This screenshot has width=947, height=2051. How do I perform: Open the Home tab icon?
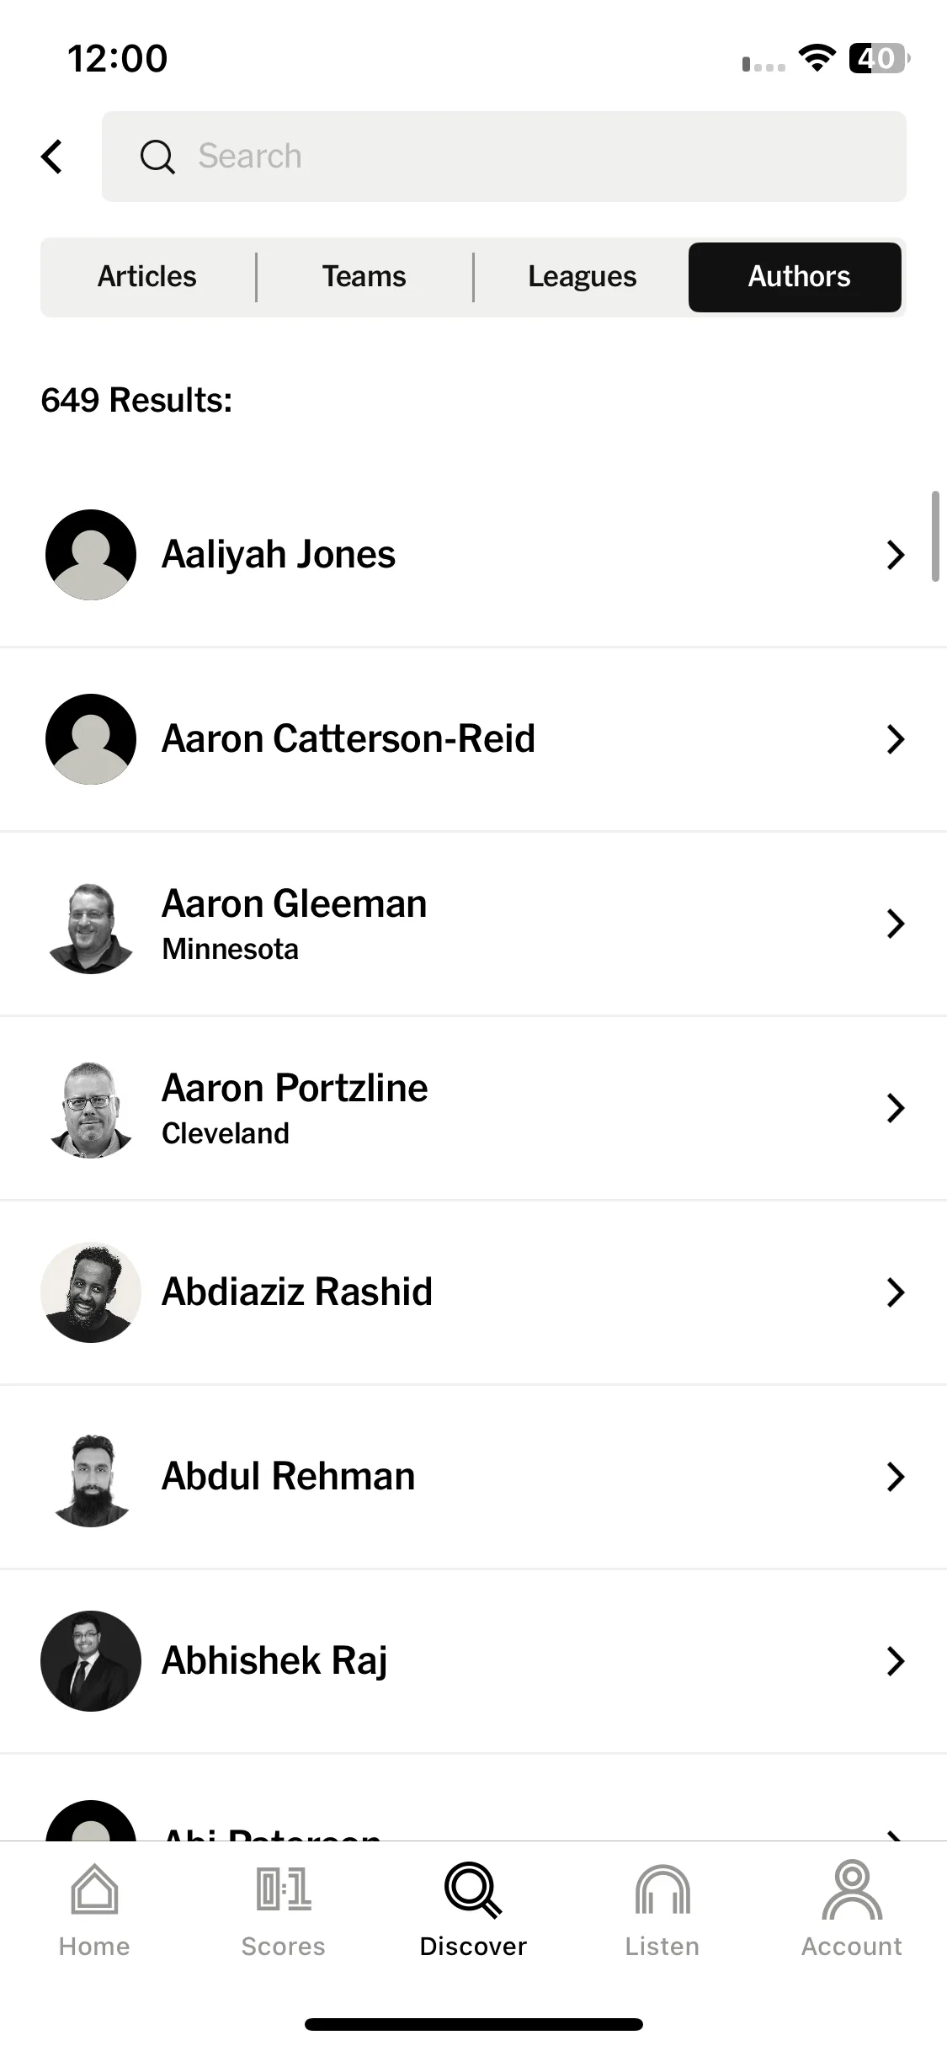(x=94, y=1889)
